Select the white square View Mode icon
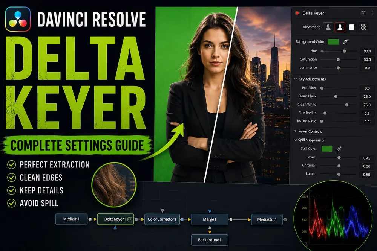Viewport: 377px width, 251px height. 351,27
